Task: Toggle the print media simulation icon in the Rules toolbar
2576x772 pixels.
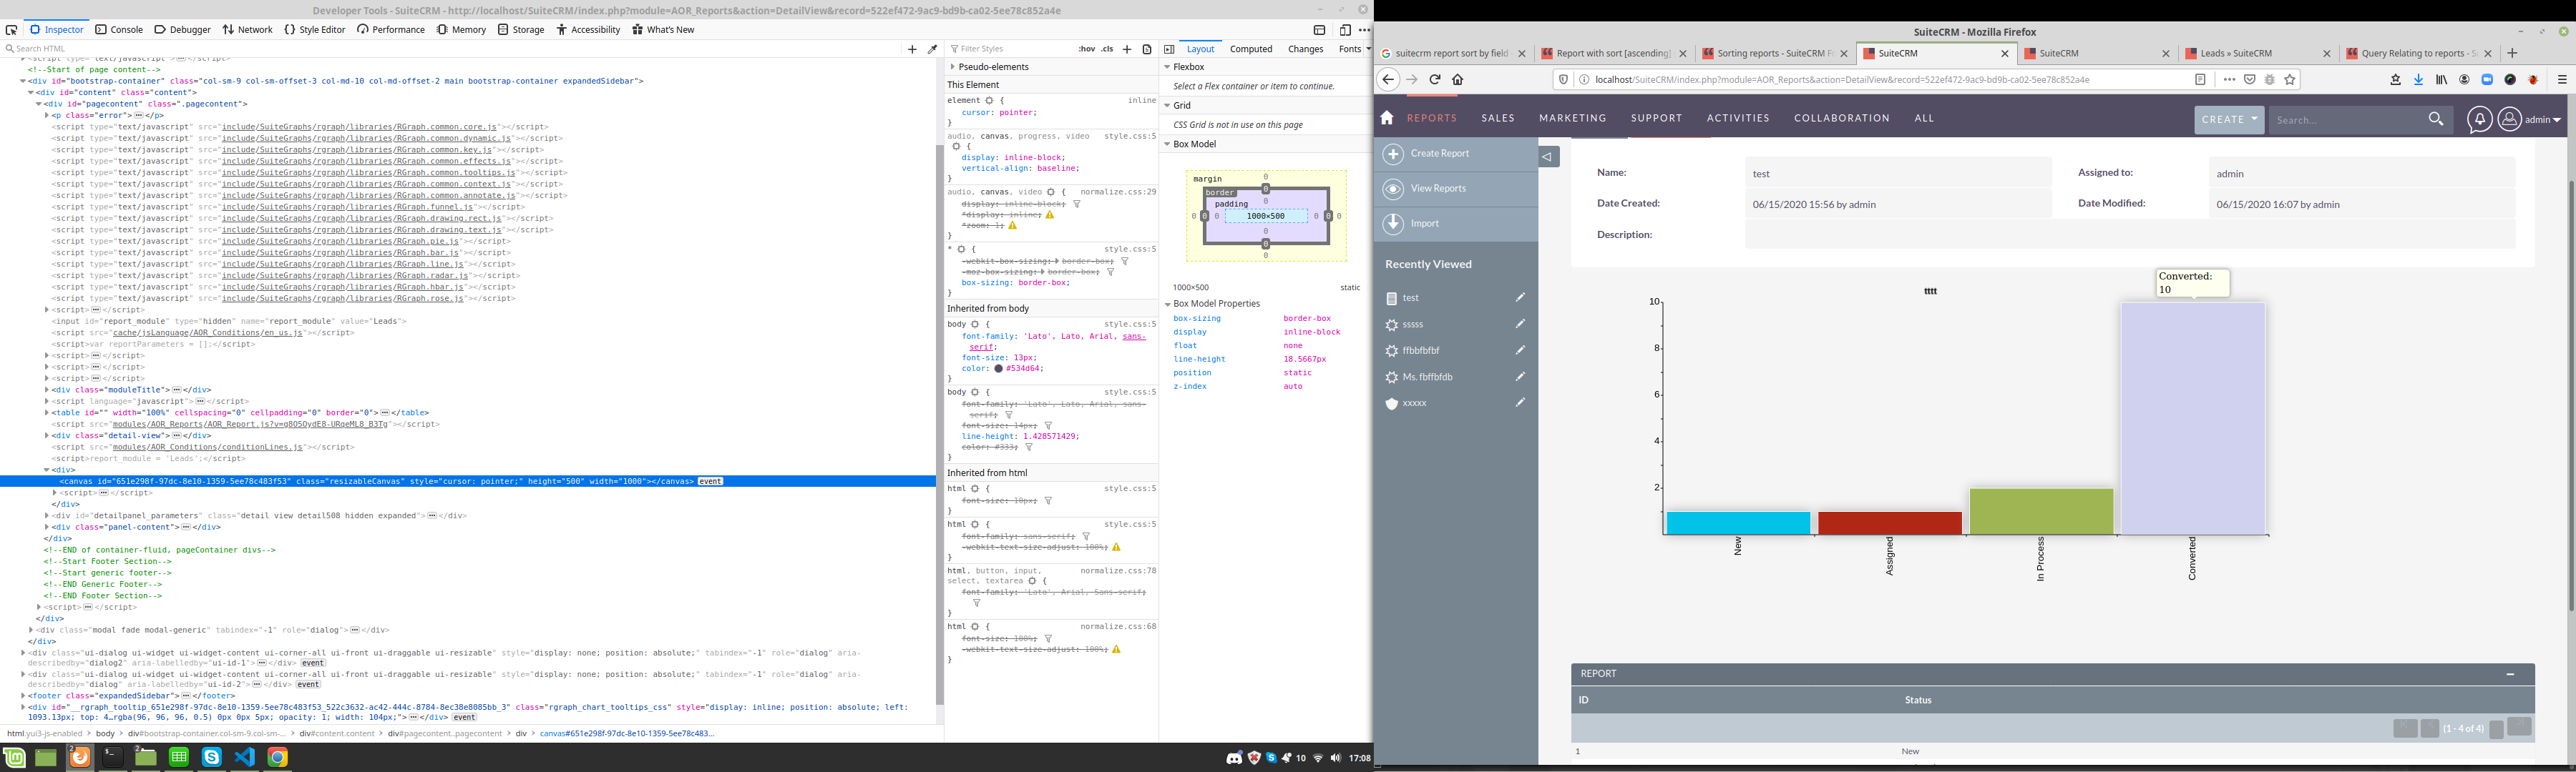Action: coord(1147,49)
